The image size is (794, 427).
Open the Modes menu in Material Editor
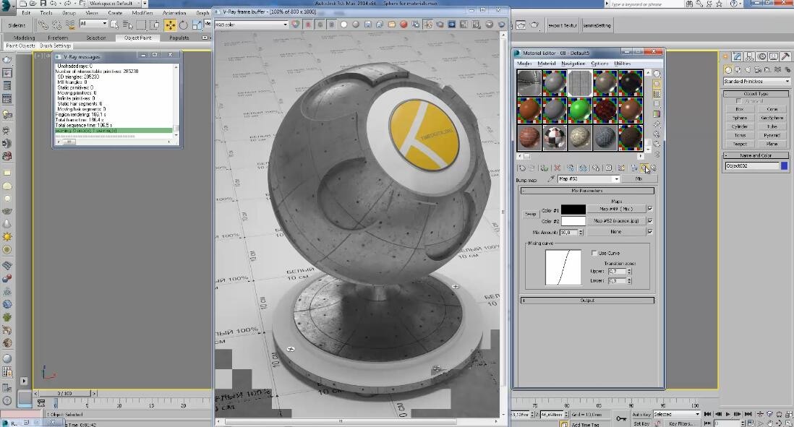click(x=524, y=64)
